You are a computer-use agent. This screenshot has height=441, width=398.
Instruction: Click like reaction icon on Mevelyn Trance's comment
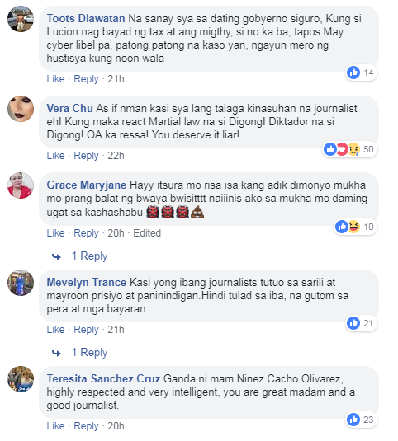[353, 323]
